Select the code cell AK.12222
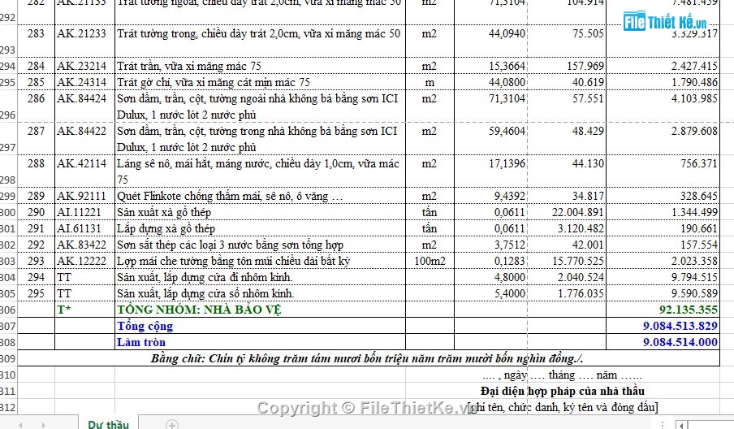734x429 pixels. [84, 261]
